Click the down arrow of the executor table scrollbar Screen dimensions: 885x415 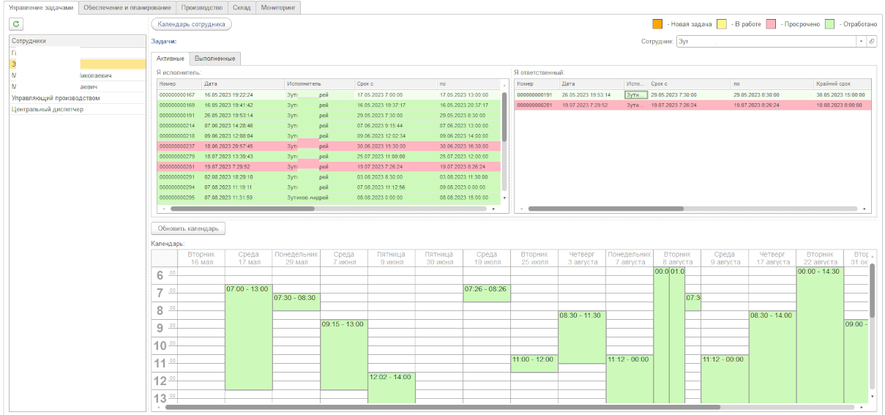tap(504, 198)
